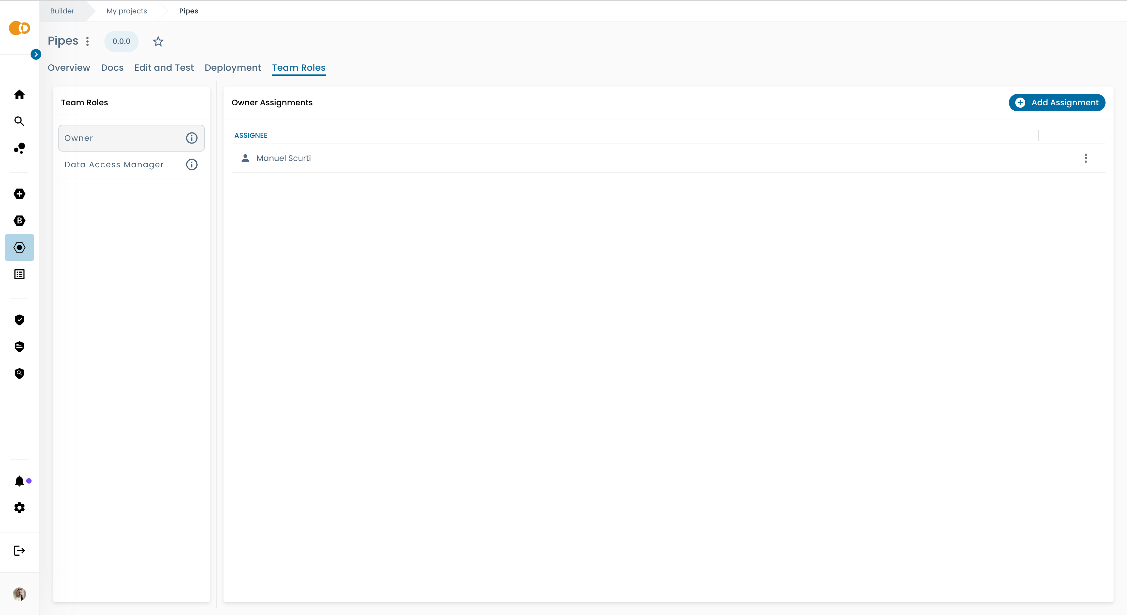Switch to the Deployment tab
This screenshot has height=615, width=1127.
pos(232,68)
